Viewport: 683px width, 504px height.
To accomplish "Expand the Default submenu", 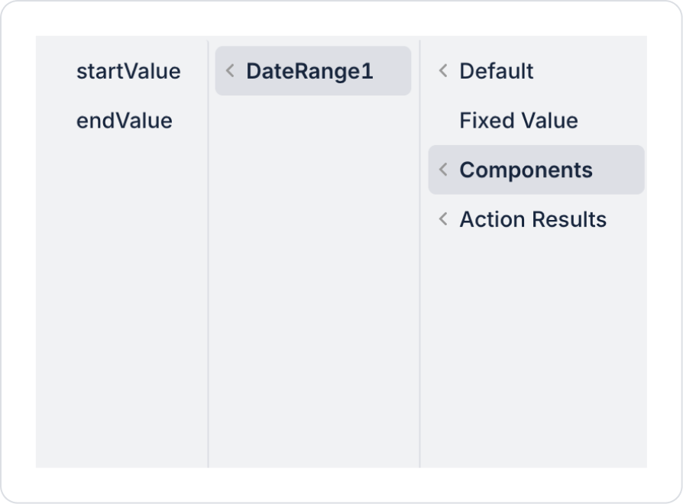I will (x=497, y=71).
